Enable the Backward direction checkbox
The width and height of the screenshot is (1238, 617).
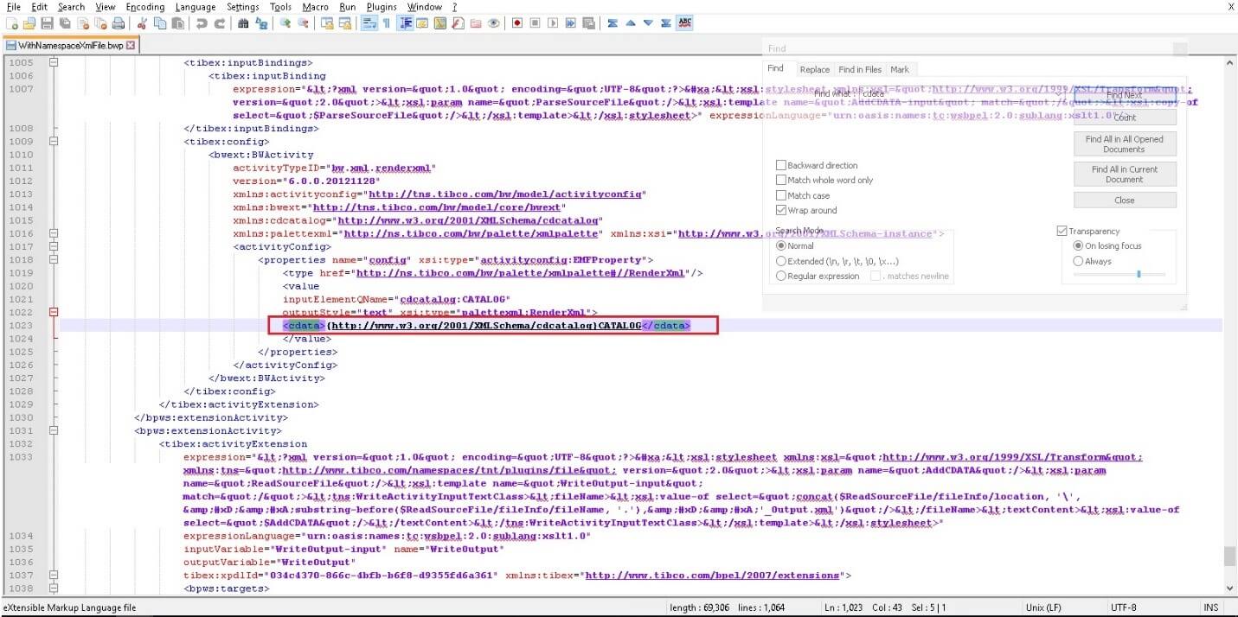pyautogui.click(x=781, y=165)
